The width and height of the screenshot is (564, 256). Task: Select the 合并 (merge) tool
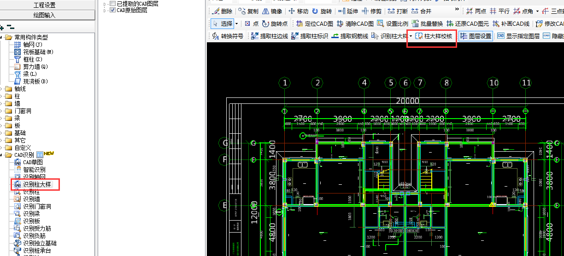(421, 11)
